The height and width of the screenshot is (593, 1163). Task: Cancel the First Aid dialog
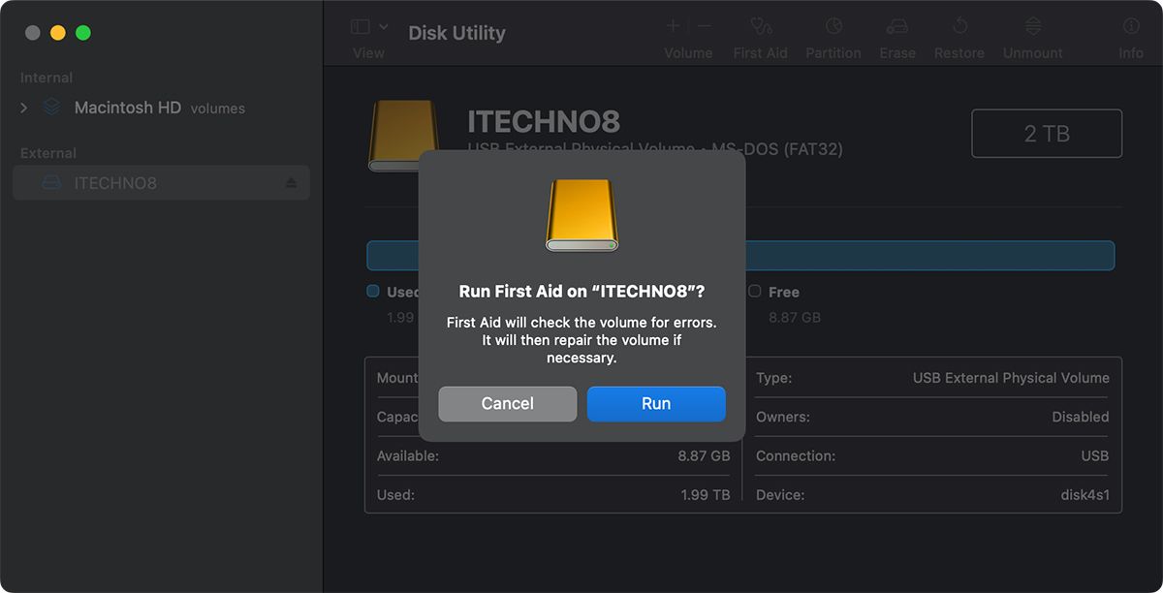click(x=507, y=404)
